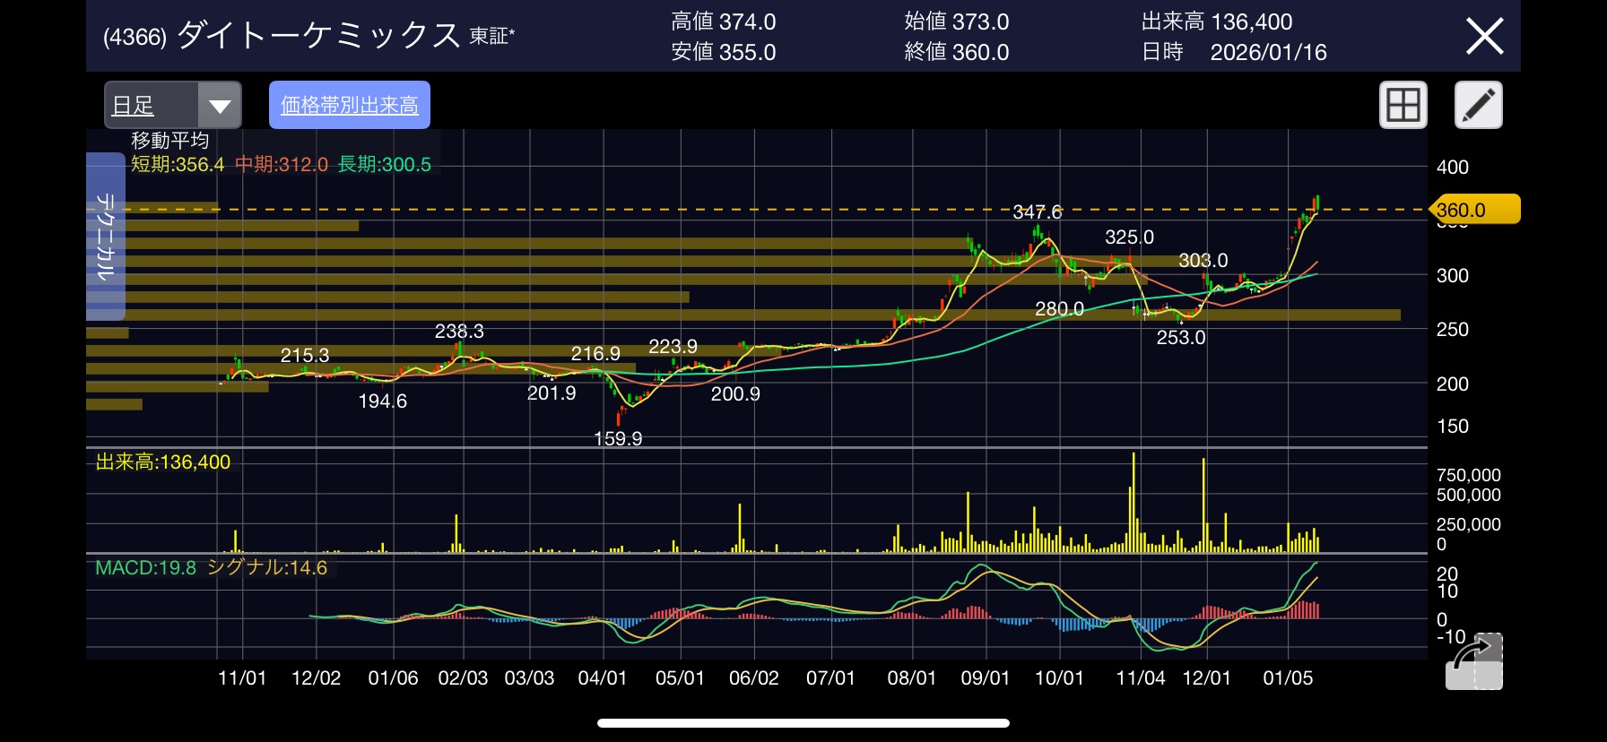Screen dimensions: 1607x742
Task: Select the 159.9 low point on chart
Action: (x=618, y=438)
